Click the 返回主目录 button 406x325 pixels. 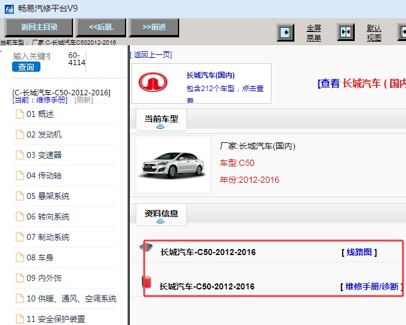point(39,27)
